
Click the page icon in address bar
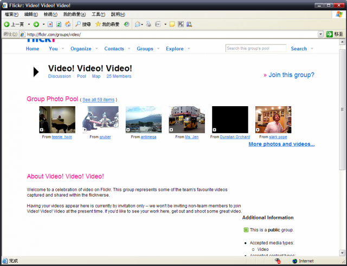point(22,35)
